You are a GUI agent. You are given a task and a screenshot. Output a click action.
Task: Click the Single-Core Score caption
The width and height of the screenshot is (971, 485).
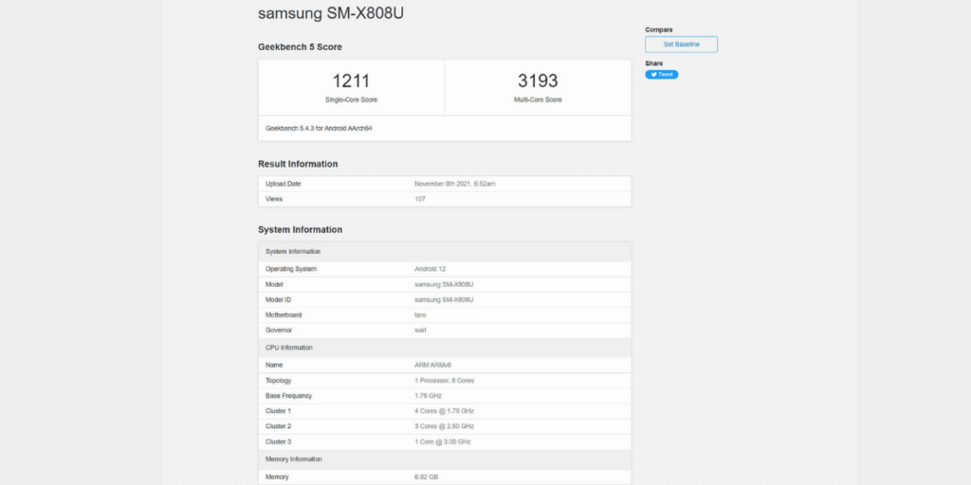pos(351,99)
